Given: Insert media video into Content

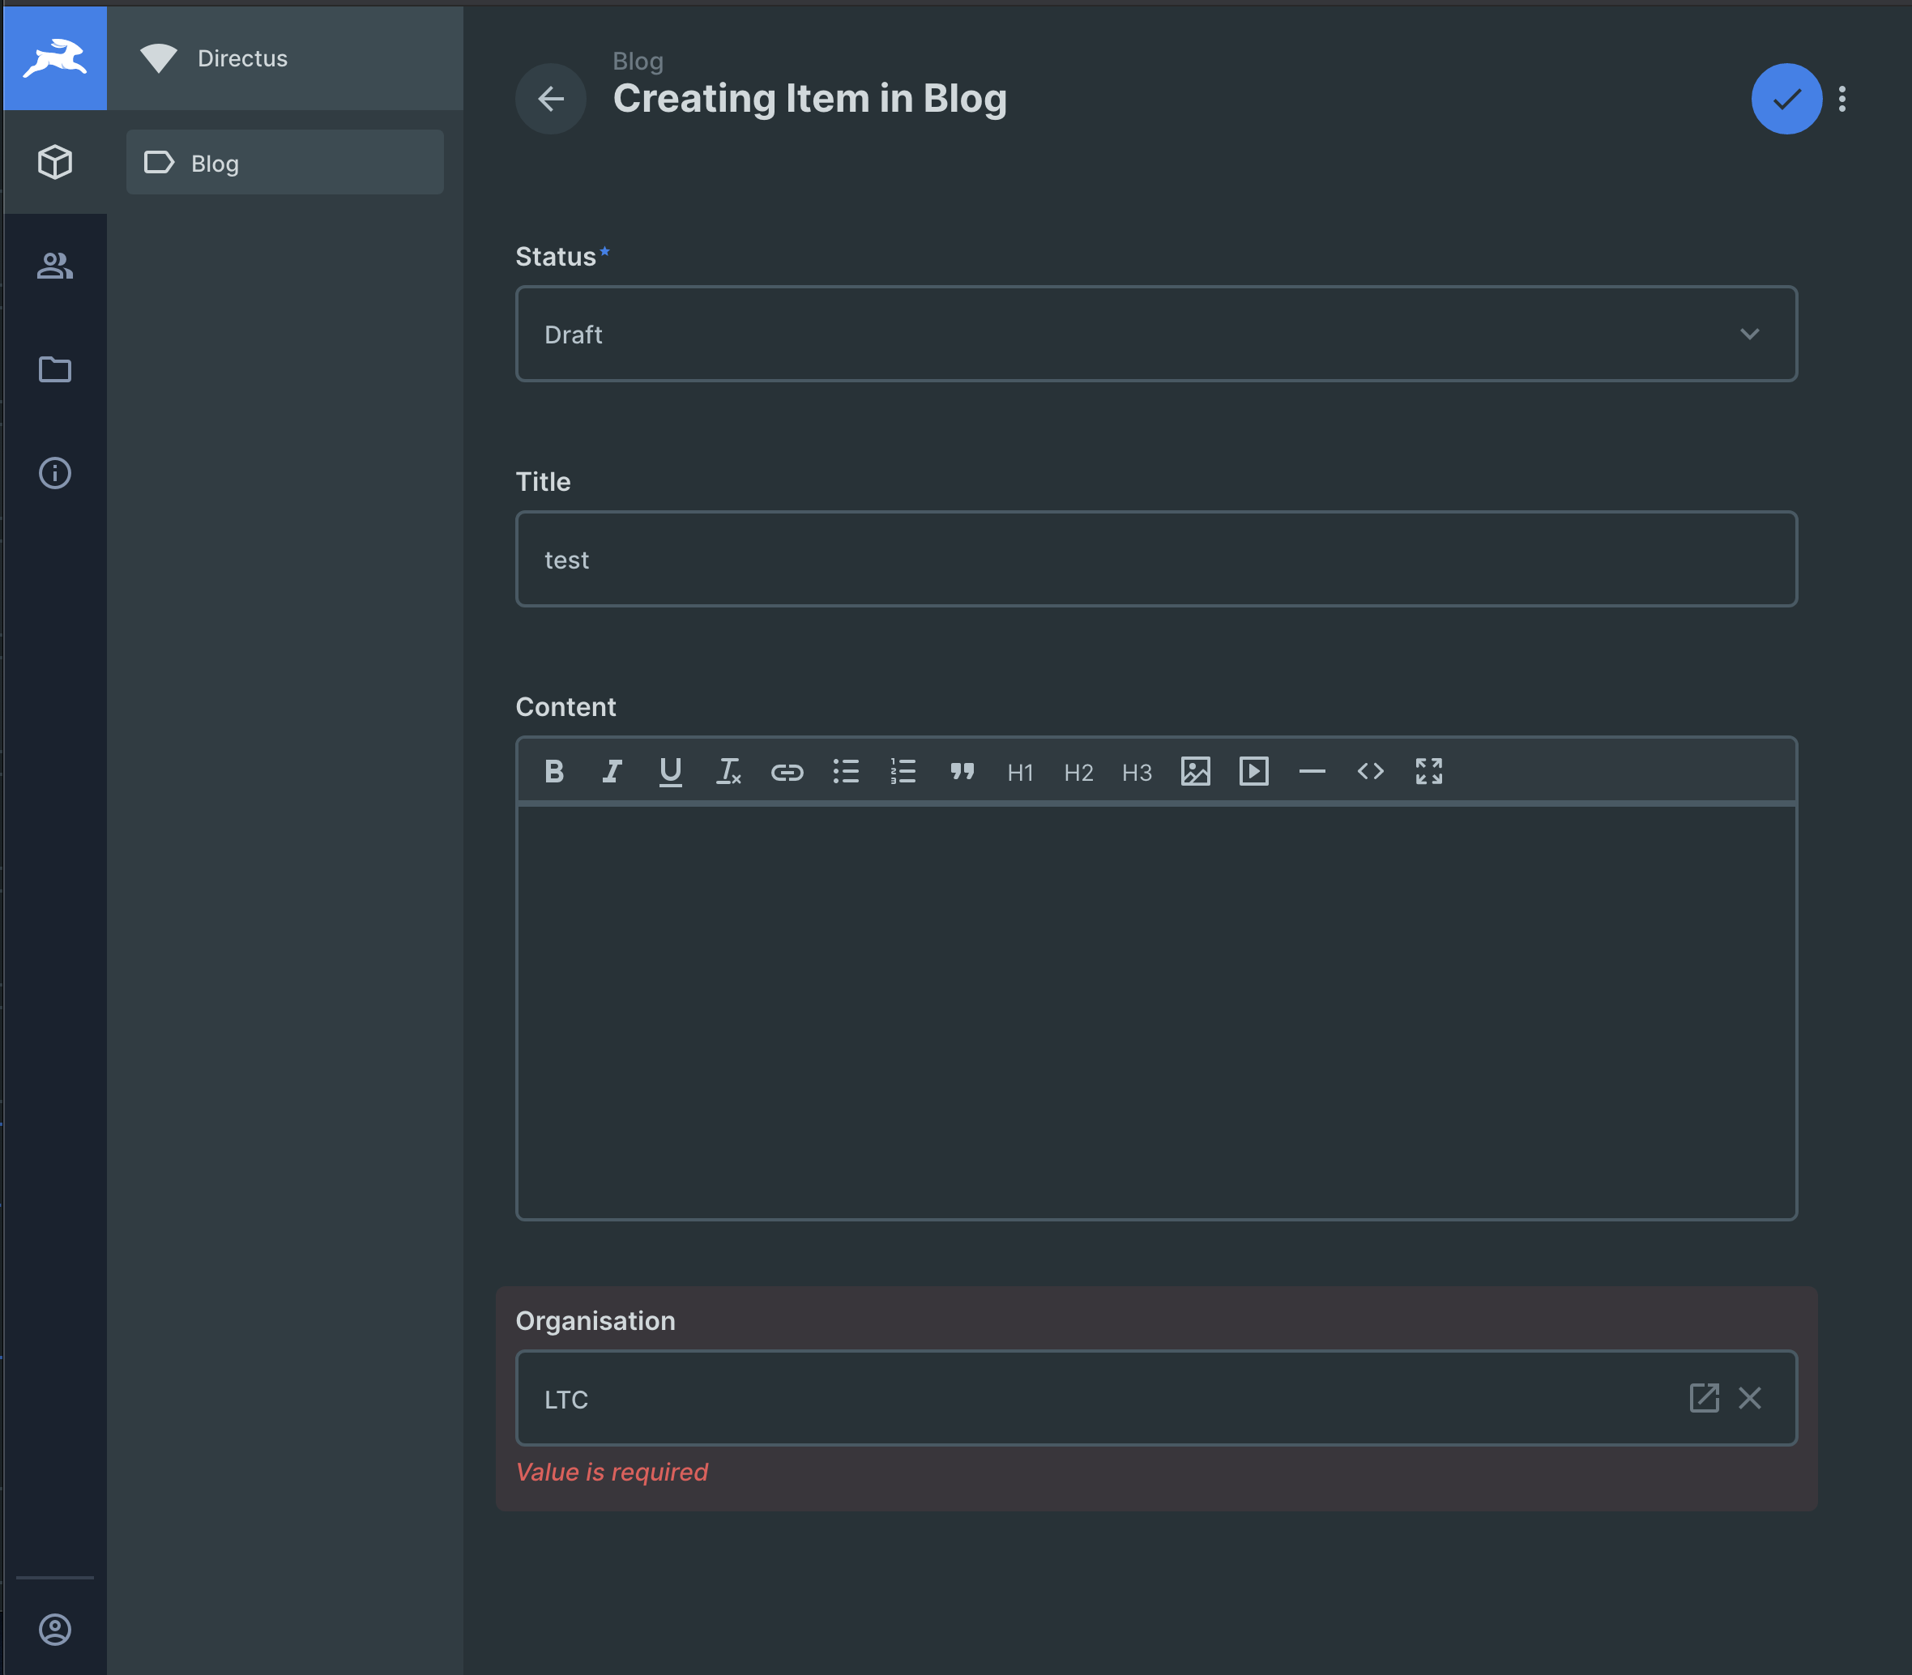Looking at the screenshot, I should pos(1254,771).
